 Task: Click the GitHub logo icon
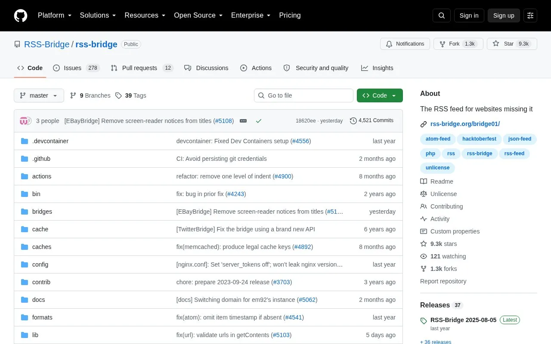(21, 15)
